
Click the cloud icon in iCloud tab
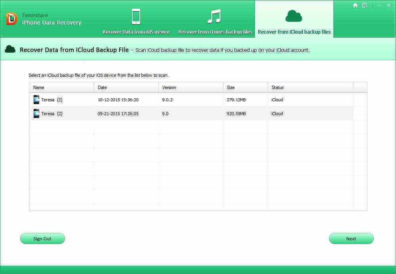(294, 16)
